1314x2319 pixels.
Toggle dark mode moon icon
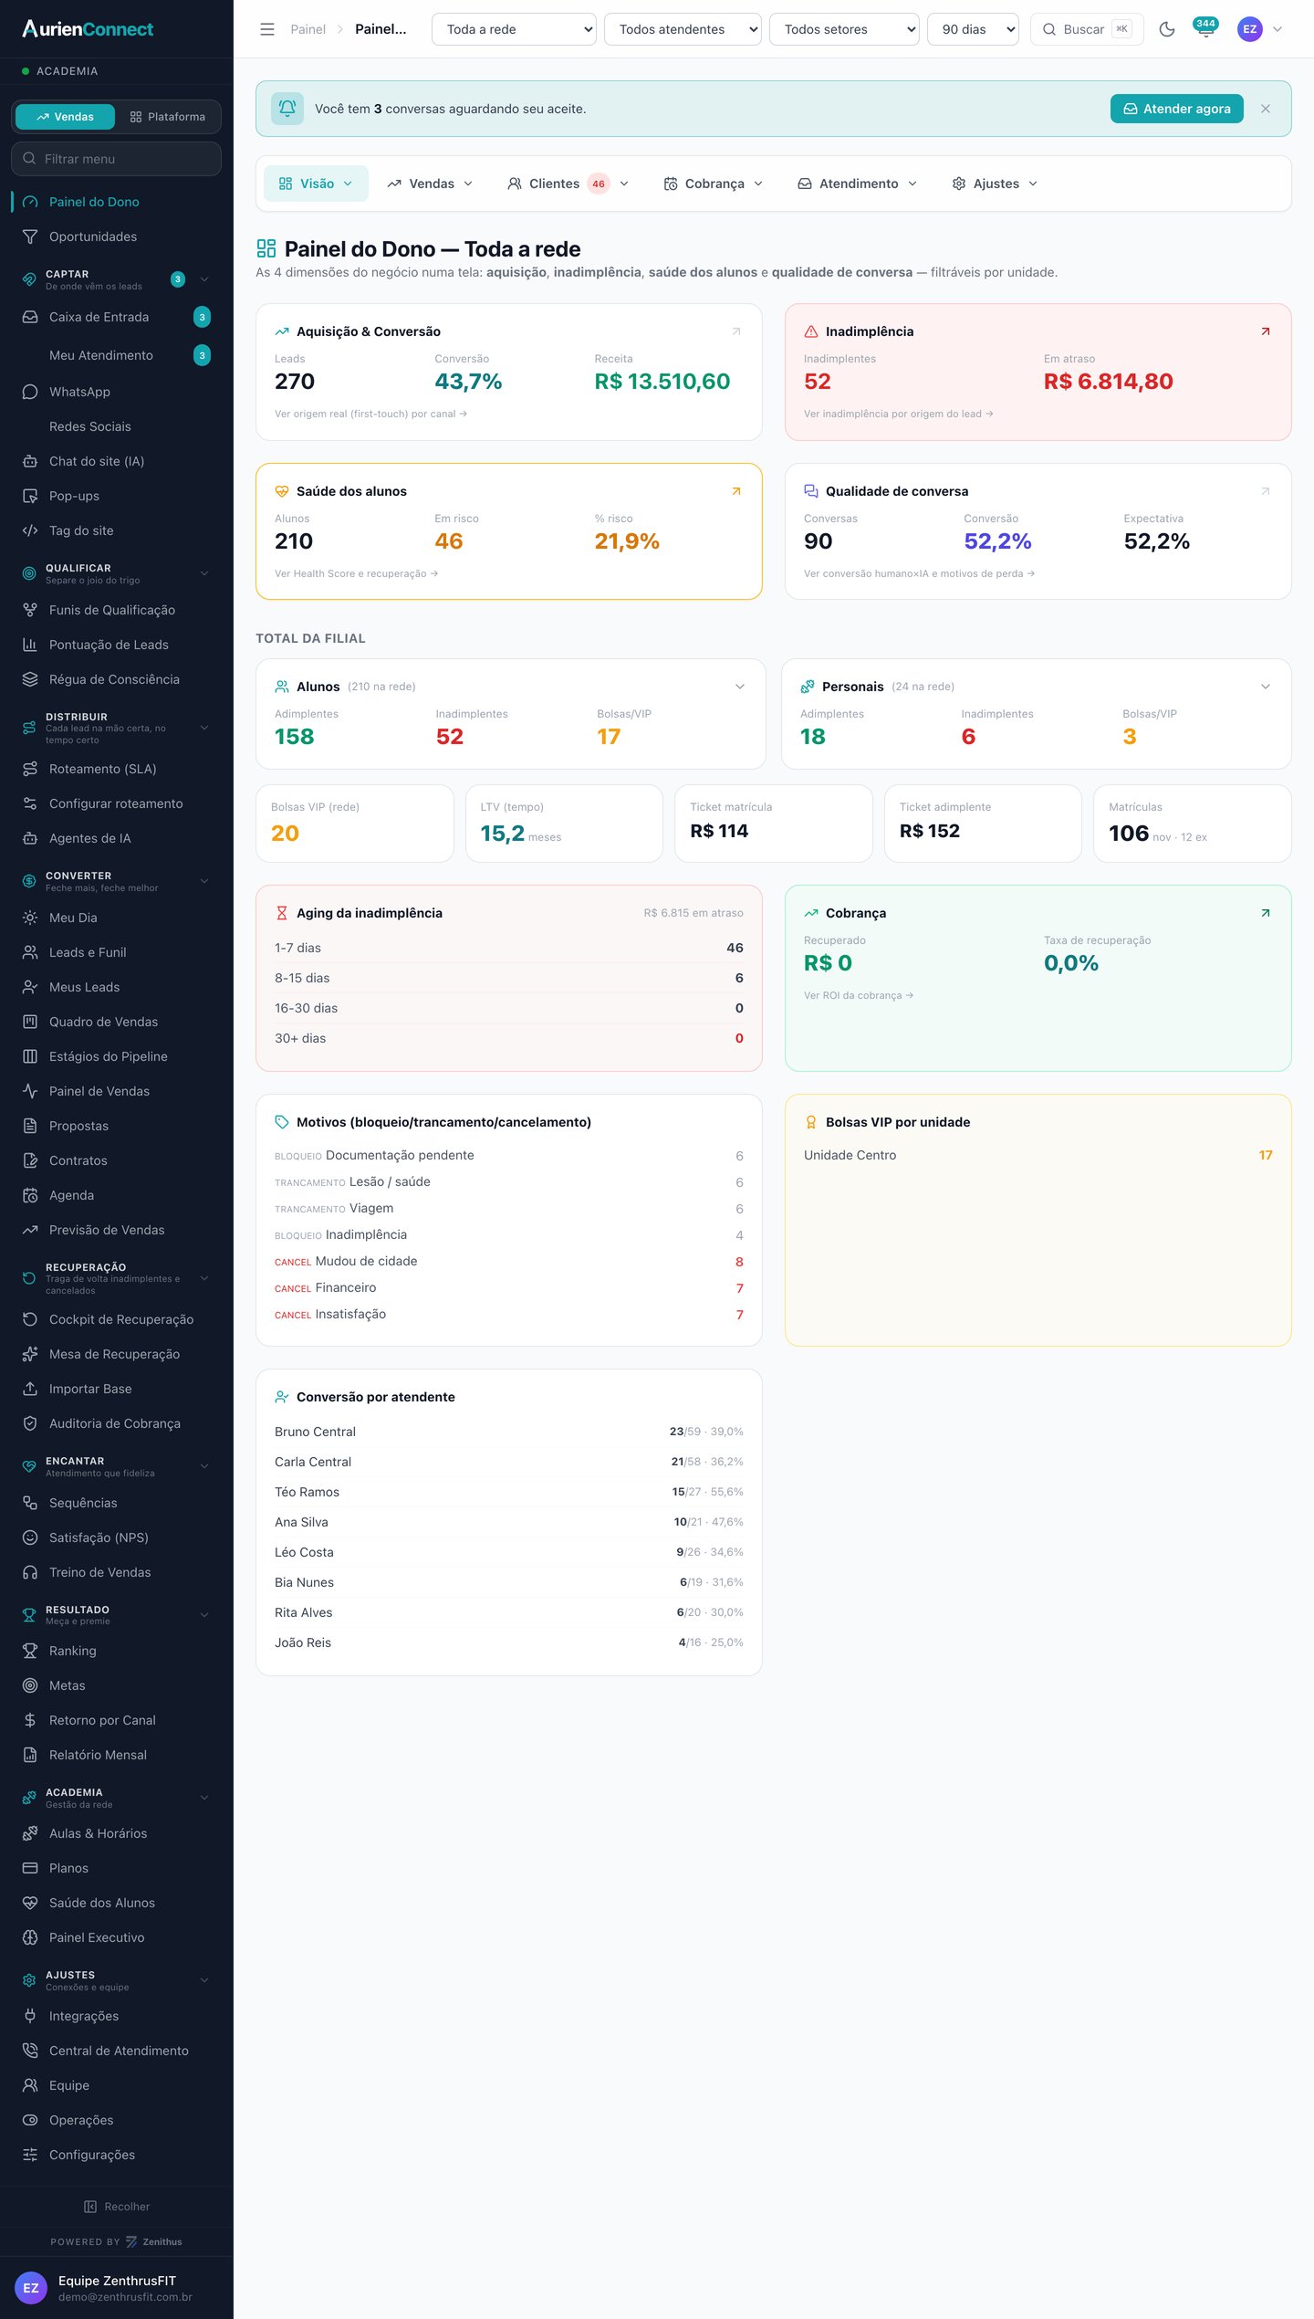(x=1166, y=29)
